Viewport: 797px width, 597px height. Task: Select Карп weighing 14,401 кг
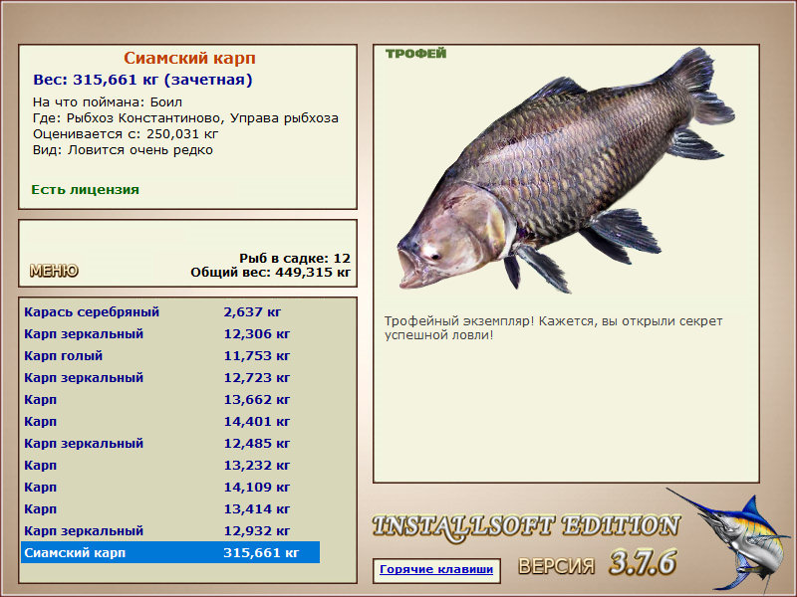[x=170, y=421]
